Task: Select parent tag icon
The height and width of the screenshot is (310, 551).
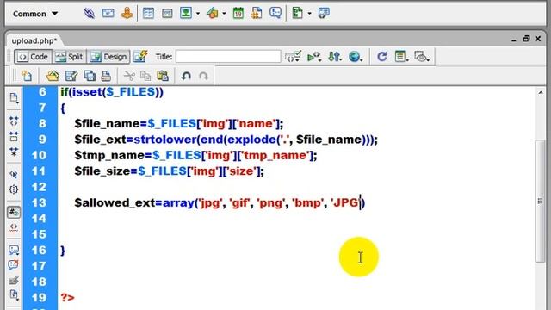Action: 14,174
